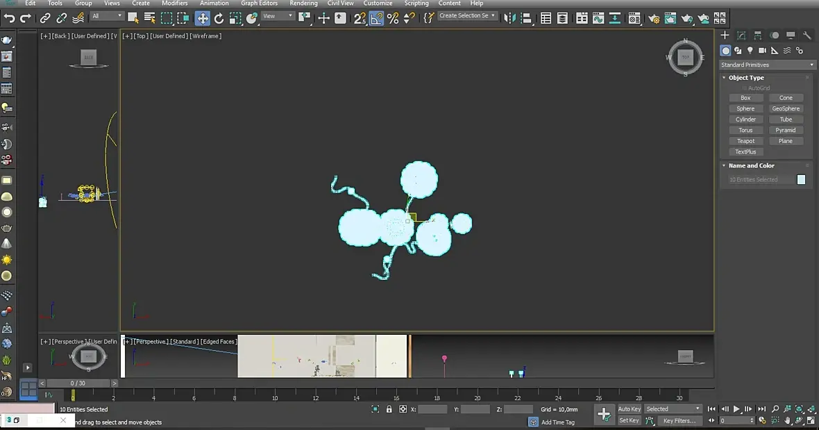Create a Teapot primitive
The height and width of the screenshot is (430, 819).
click(745, 141)
